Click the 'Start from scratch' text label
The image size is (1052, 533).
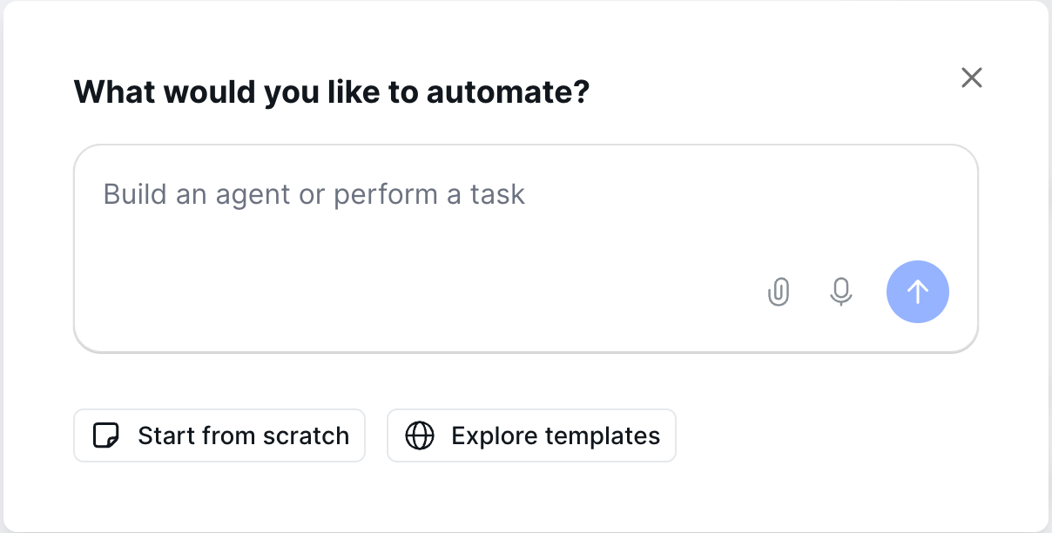click(x=243, y=435)
